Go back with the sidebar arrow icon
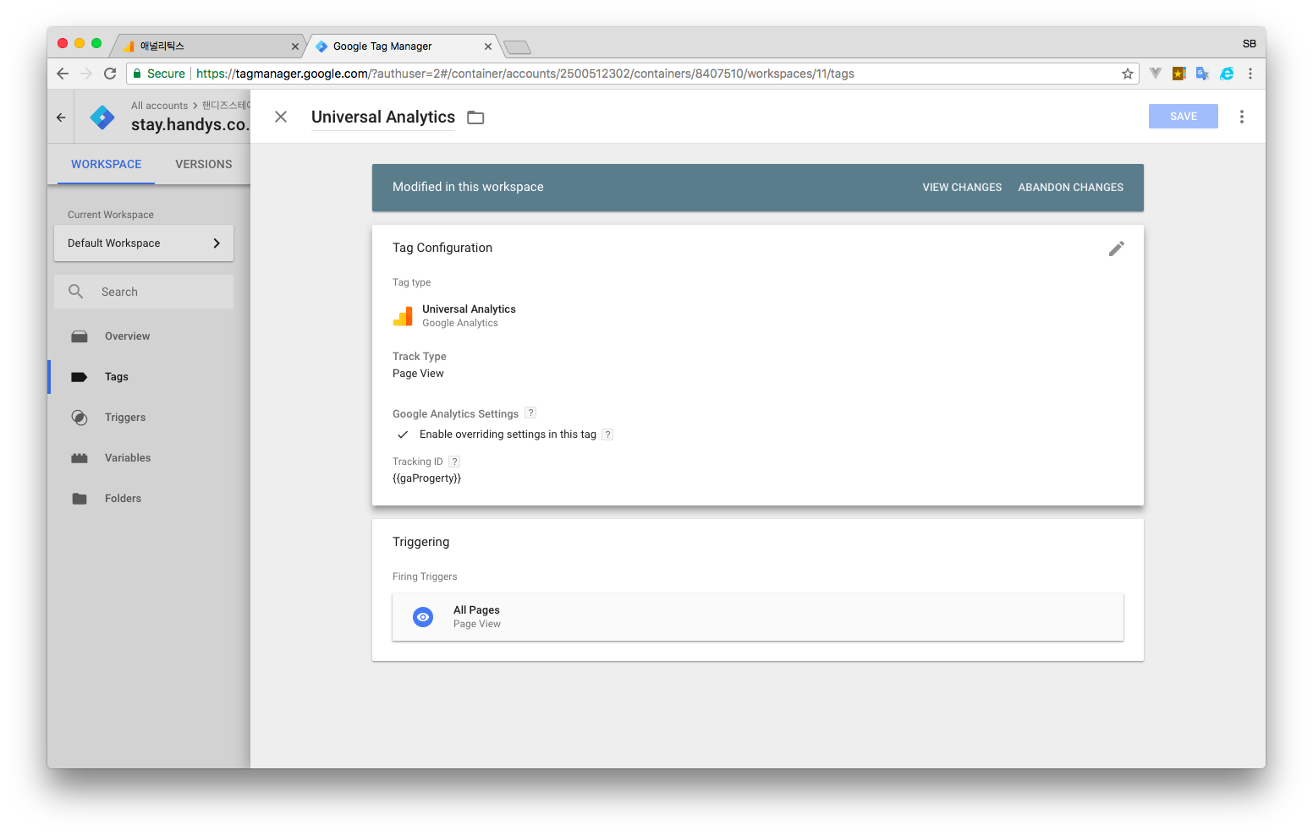1313x836 pixels. pyautogui.click(x=61, y=117)
